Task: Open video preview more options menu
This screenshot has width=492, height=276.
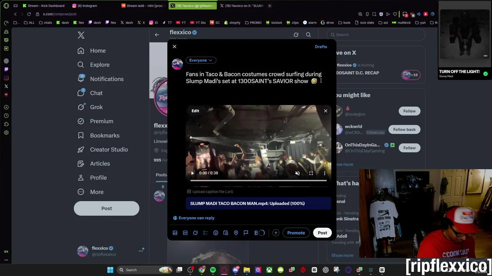Action: click(x=324, y=173)
